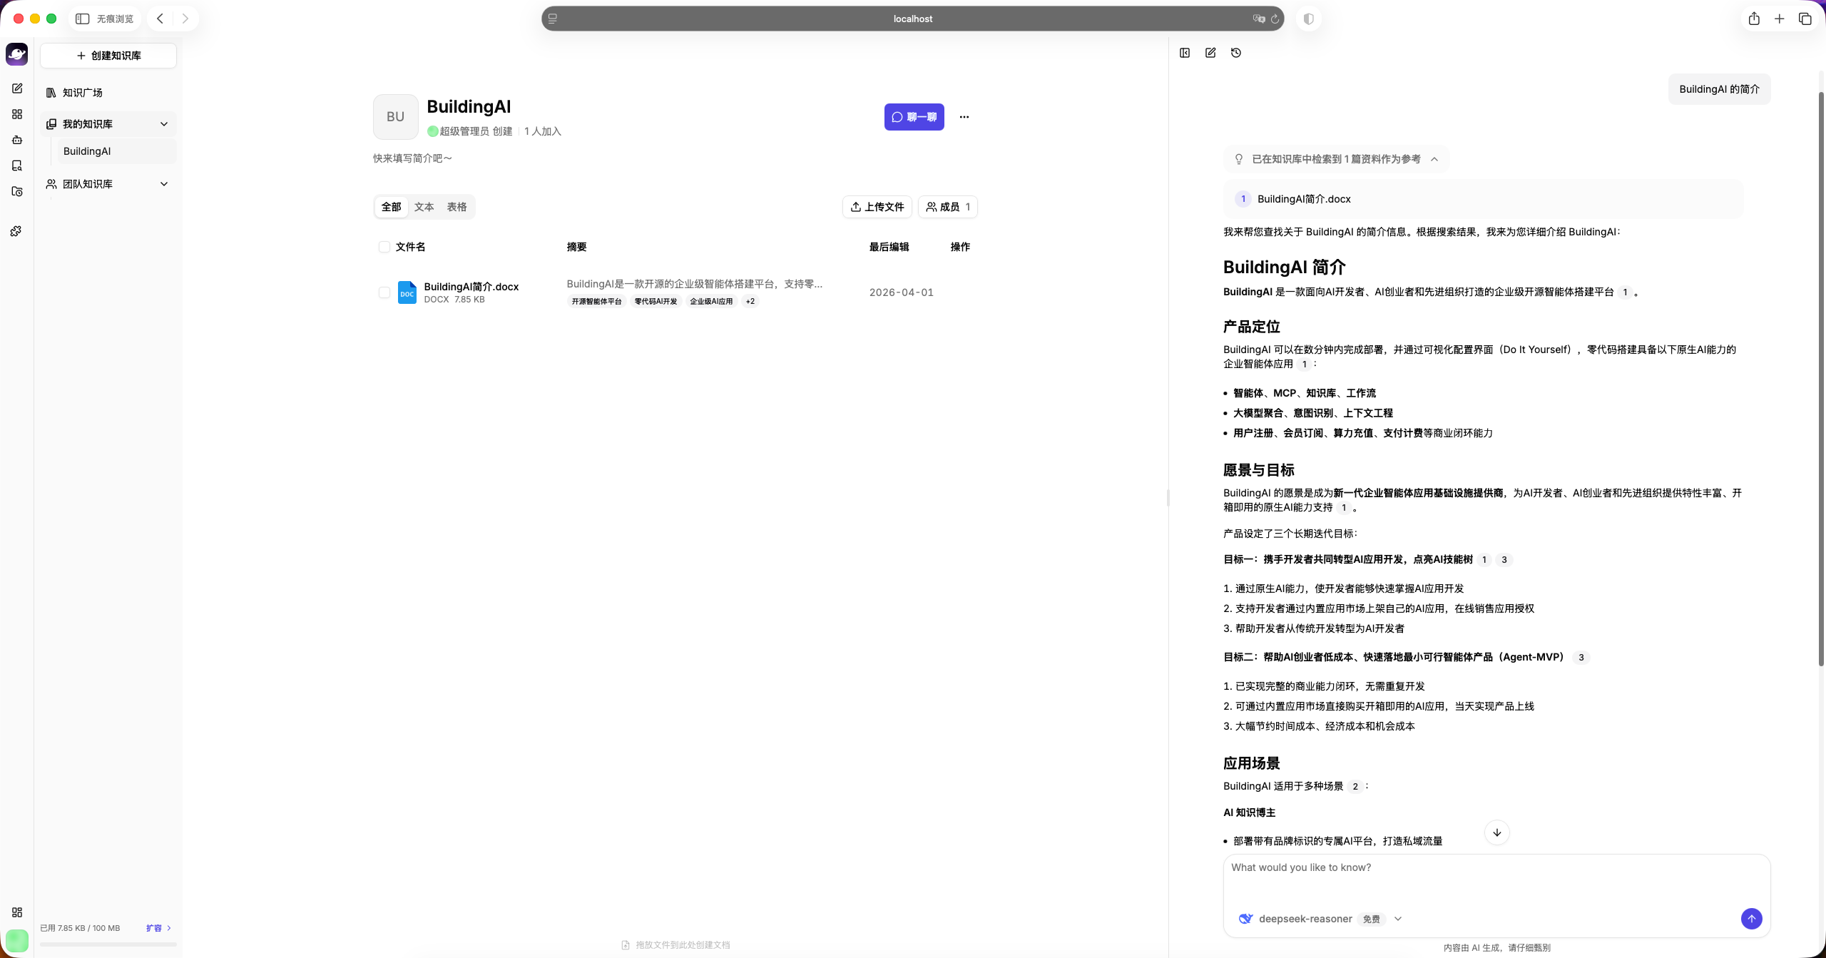This screenshot has width=1826, height=958.
Task: Open the three-dot more options menu
Action: (964, 117)
